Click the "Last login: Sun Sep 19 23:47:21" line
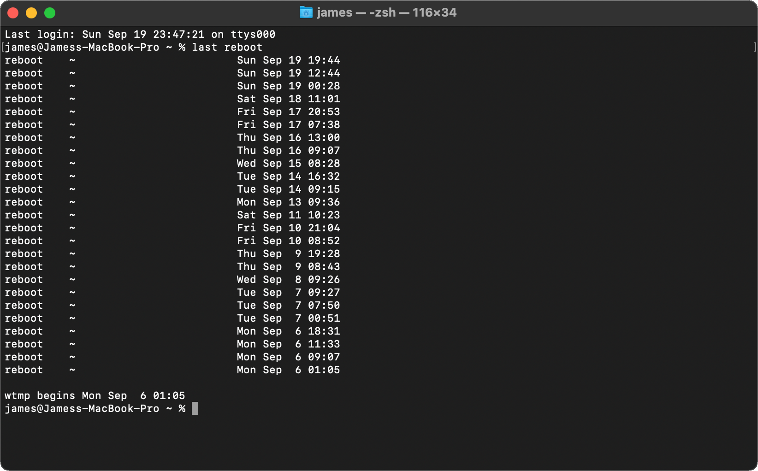This screenshot has height=471, width=758. pyautogui.click(x=140, y=35)
